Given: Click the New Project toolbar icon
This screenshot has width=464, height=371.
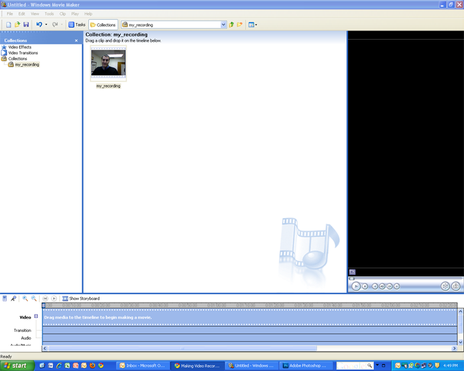Looking at the screenshot, I should click(x=9, y=25).
